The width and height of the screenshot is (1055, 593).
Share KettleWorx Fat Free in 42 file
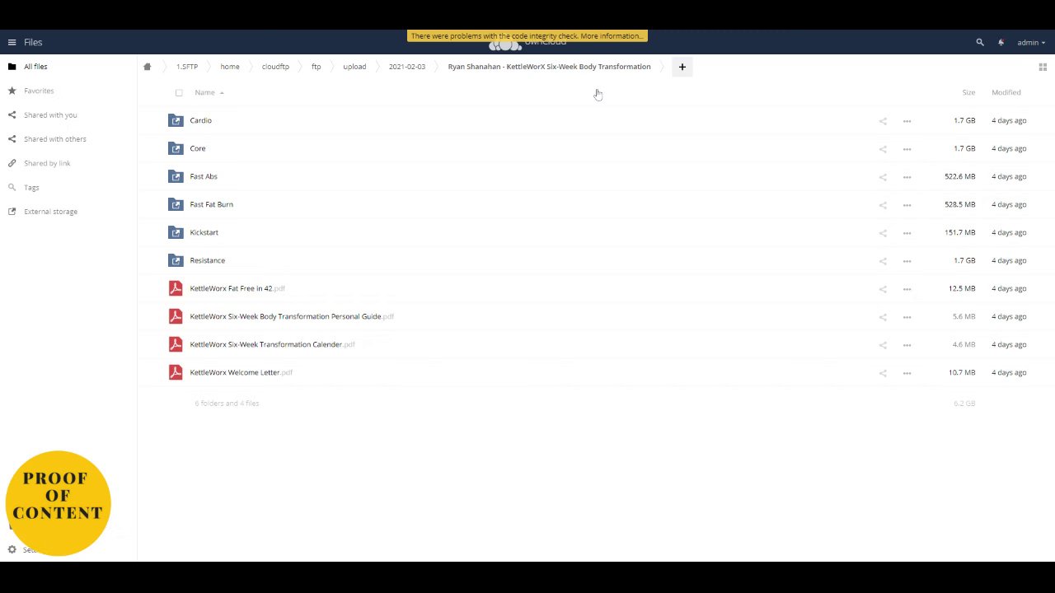click(x=883, y=289)
